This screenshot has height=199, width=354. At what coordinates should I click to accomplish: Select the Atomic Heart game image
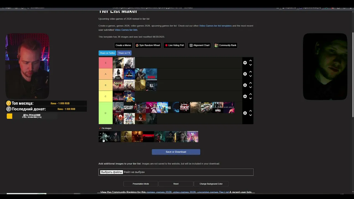[x=129, y=108]
